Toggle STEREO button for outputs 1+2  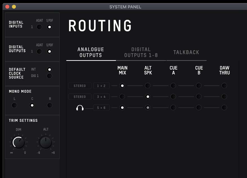pyautogui.click(x=80, y=86)
